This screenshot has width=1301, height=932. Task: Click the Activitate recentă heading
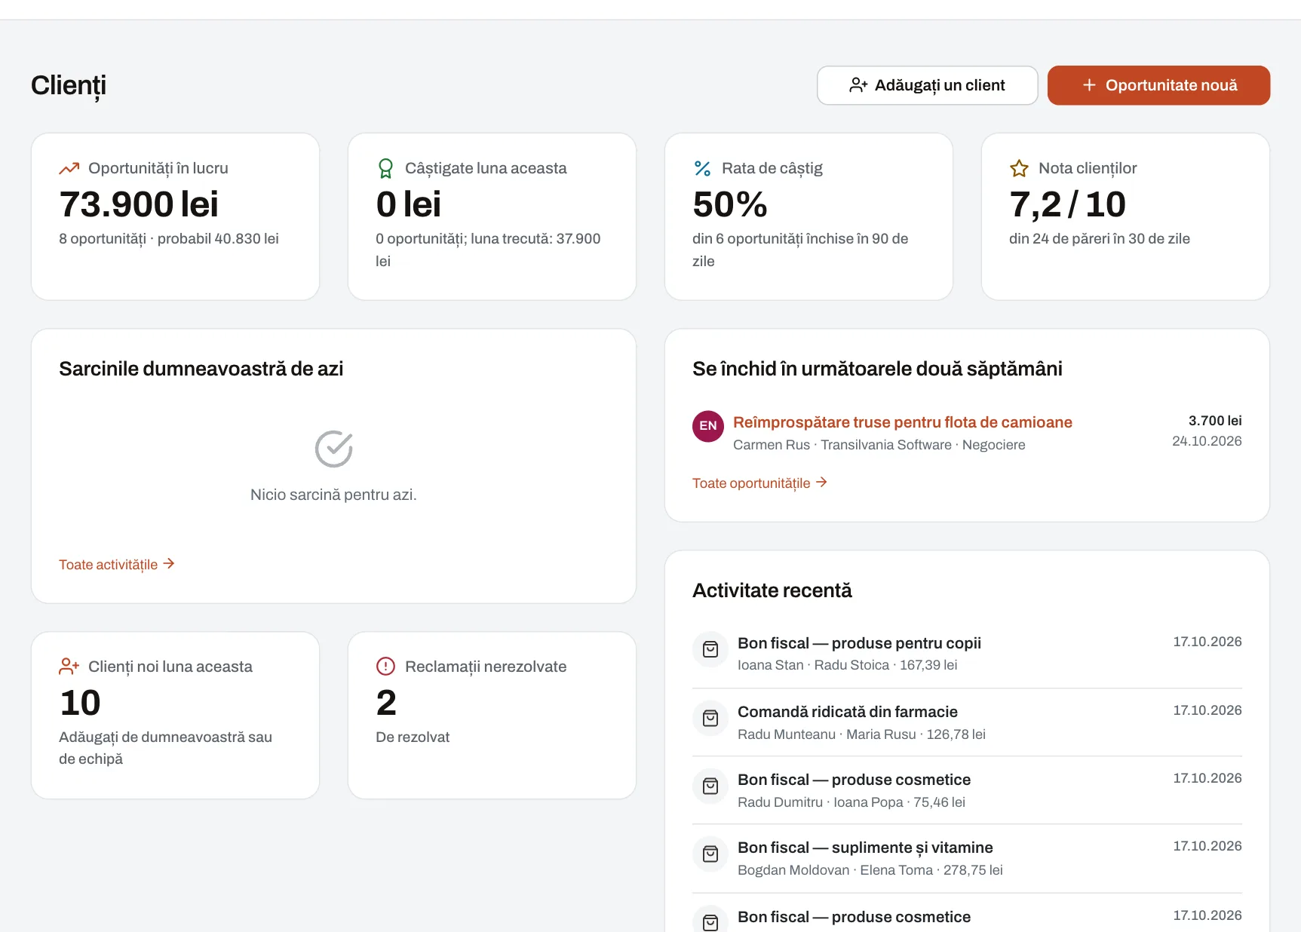click(772, 590)
